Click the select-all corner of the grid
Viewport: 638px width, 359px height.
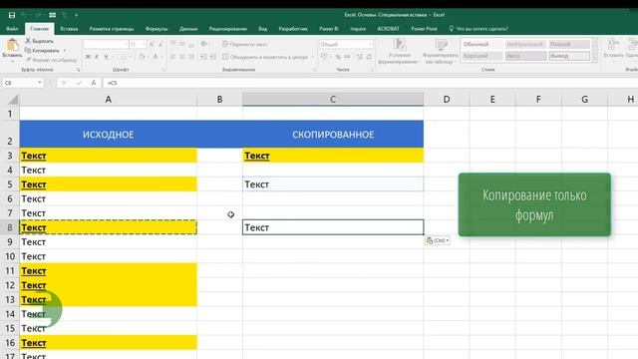(13, 100)
